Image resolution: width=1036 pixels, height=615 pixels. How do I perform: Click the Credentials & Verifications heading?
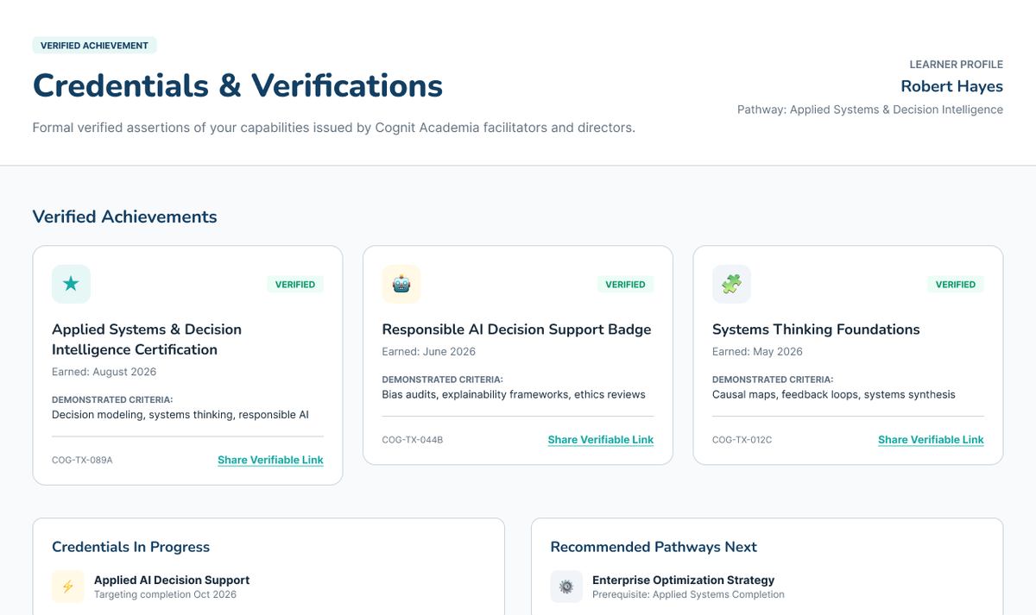pyautogui.click(x=237, y=85)
